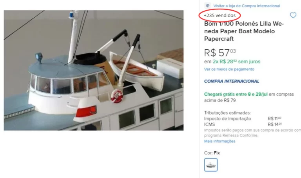Open Visitar a loja de Compra Internacional
Image resolution: width=301 pixels, height=178 pixels.
click(x=247, y=6)
